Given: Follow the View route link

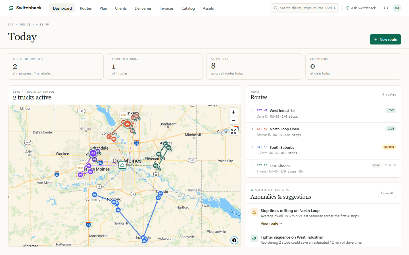Looking at the screenshot, I should pyautogui.click(x=271, y=224).
